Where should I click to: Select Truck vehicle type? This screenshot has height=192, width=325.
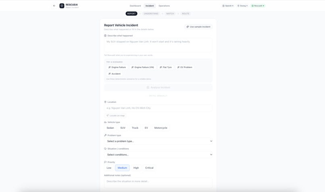(x=135, y=128)
